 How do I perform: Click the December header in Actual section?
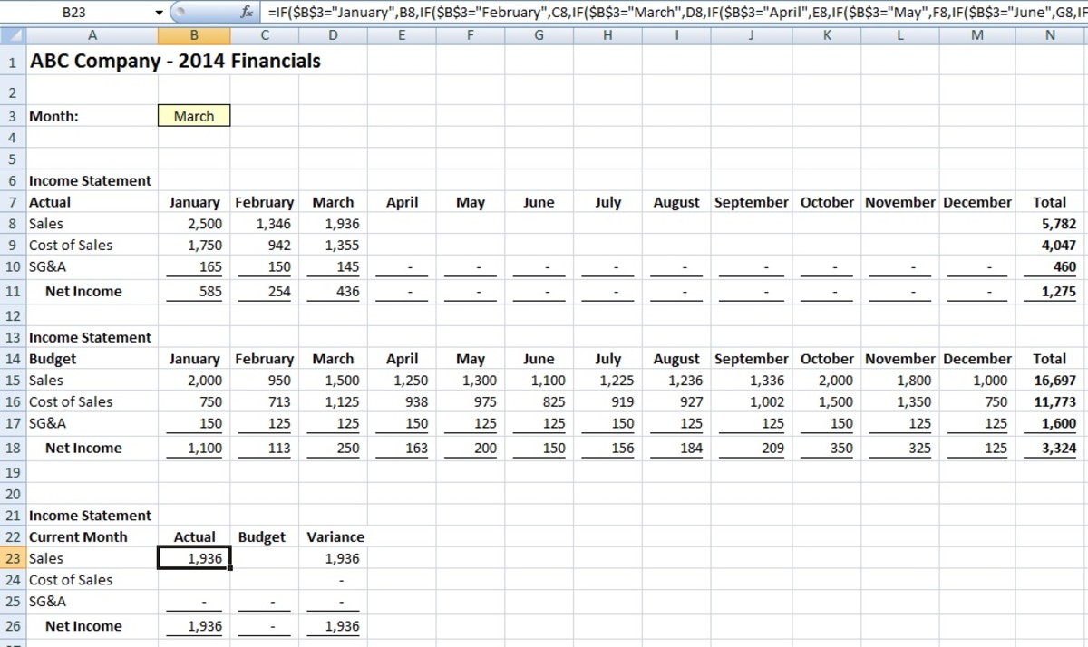click(x=976, y=202)
